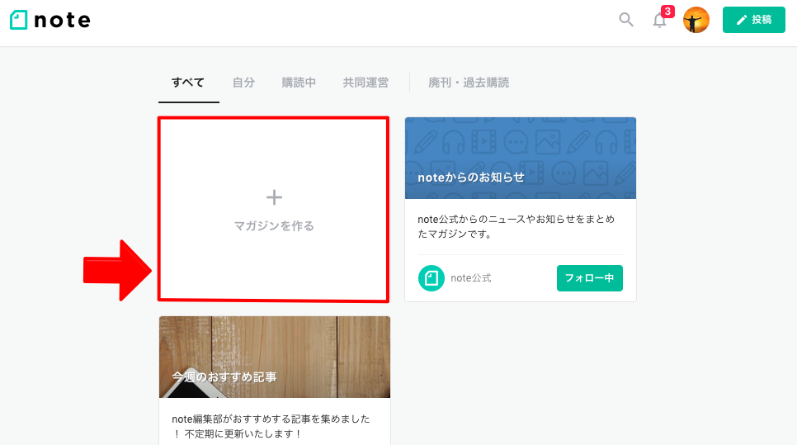The width and height of the screenshot is (797, 445).
Task: Switch to the 自分 tab
Action: coord(243,83)
